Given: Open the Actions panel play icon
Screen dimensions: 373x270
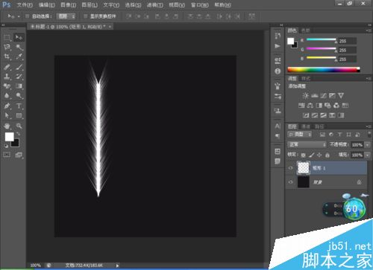Looking at the screenshot, I should point(278,46).
